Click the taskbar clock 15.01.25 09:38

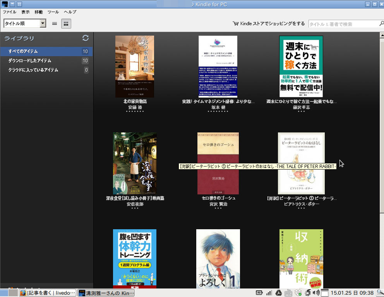pyautogui.click(x=352, y=293)
